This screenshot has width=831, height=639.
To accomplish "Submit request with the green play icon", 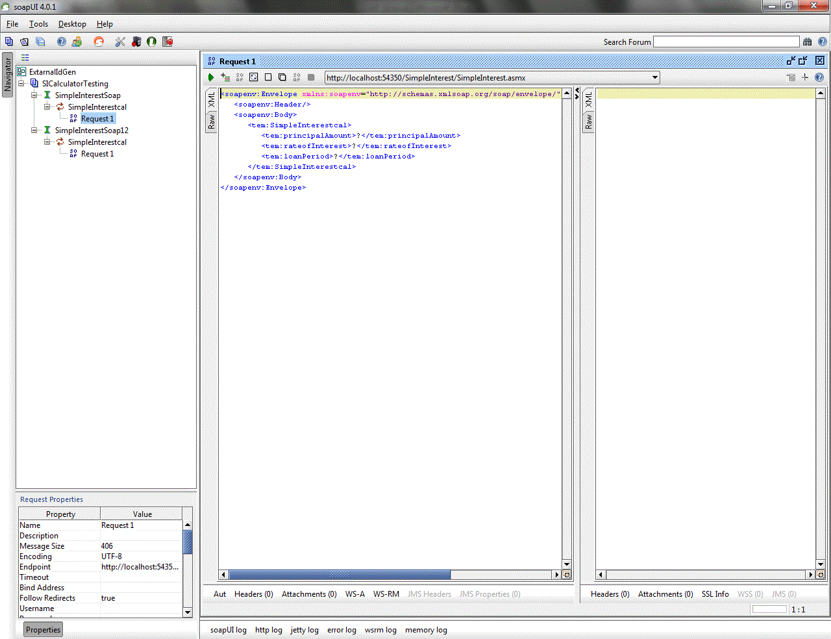I will pos(211,77).
